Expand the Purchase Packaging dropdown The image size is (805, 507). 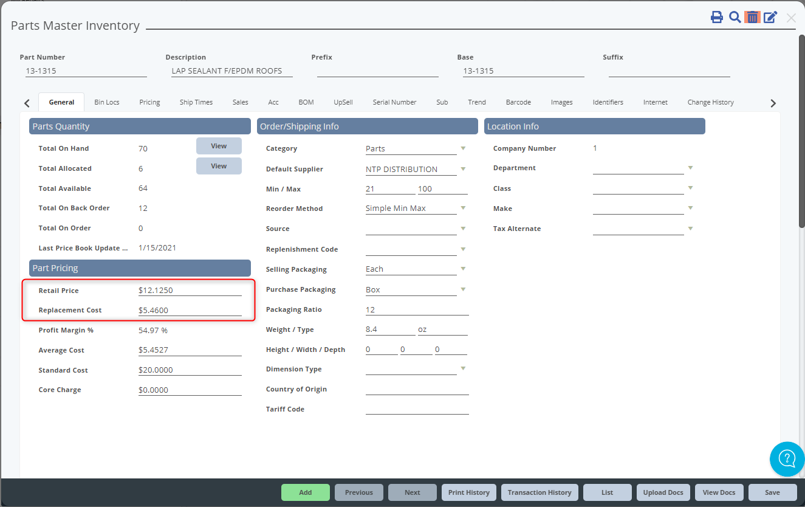tap(463, 289)
